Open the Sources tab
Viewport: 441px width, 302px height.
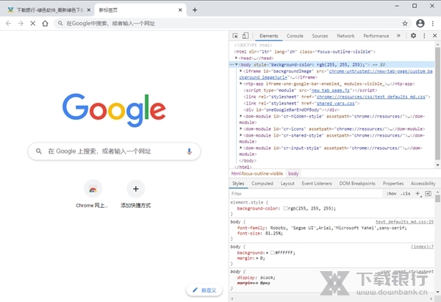[x=320, y=36]
